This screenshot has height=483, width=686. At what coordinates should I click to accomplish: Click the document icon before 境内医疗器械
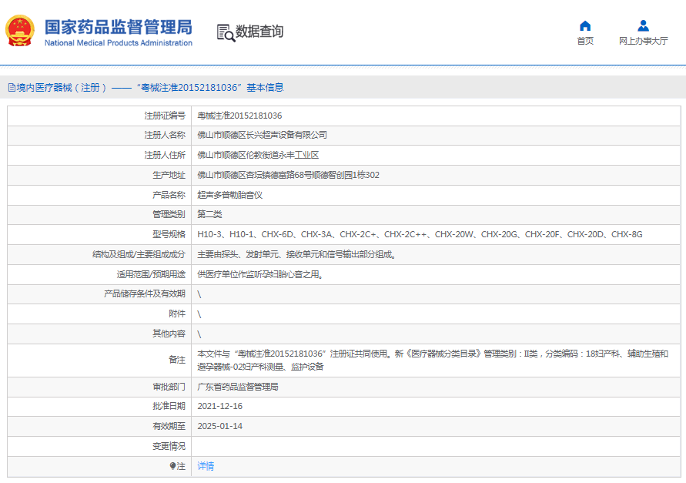click(x=12, y=88)
